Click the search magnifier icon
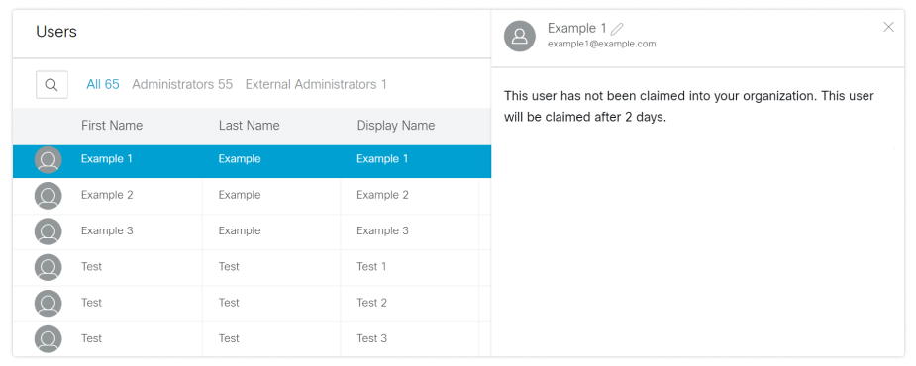The height and width of the screenshot is (366, 916). point(51,85)
